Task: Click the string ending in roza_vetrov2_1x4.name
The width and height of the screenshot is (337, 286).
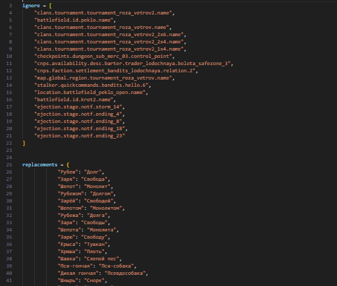Action: 109,49
